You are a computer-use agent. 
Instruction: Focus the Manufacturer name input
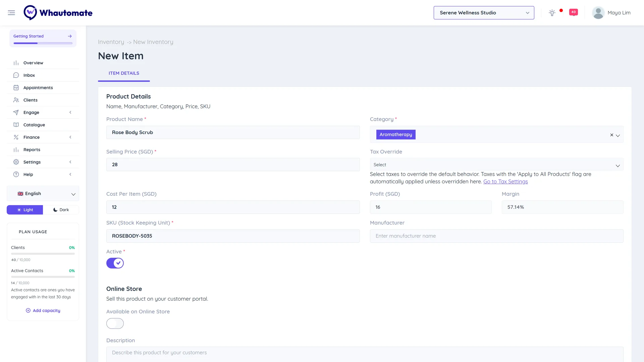pyautogui.click(x=496, y=236)
